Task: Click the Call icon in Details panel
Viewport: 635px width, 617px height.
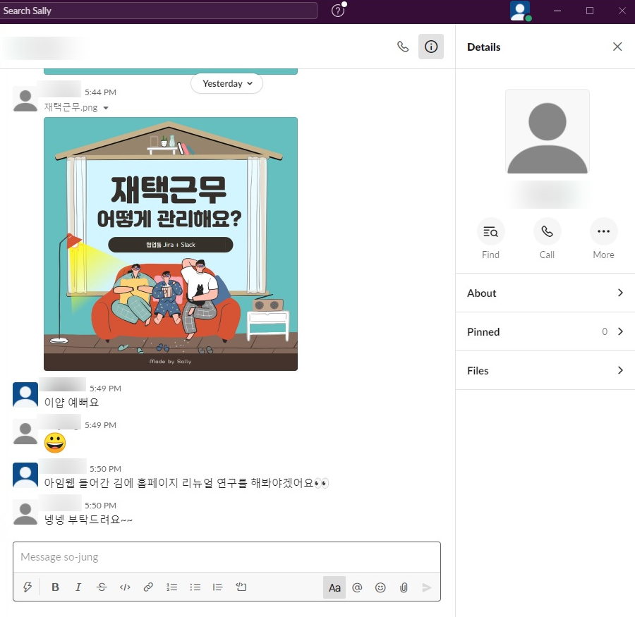Action: pyautogui.click(x=547, y=231)
